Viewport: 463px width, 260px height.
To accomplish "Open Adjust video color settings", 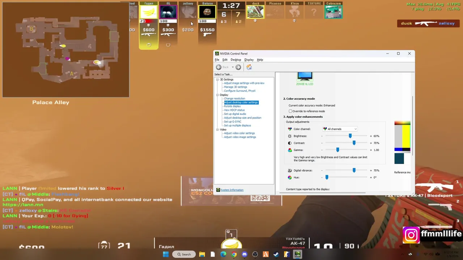I will point(239,133).
